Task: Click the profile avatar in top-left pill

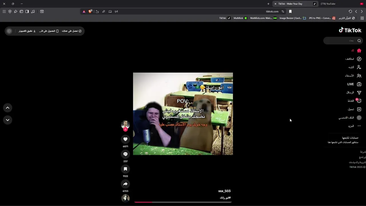Action: [9, 31]
